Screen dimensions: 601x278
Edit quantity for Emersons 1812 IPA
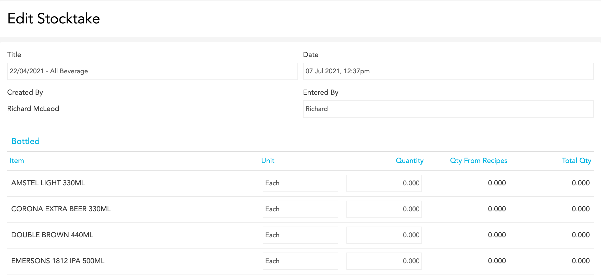click(x=384, y=261)
